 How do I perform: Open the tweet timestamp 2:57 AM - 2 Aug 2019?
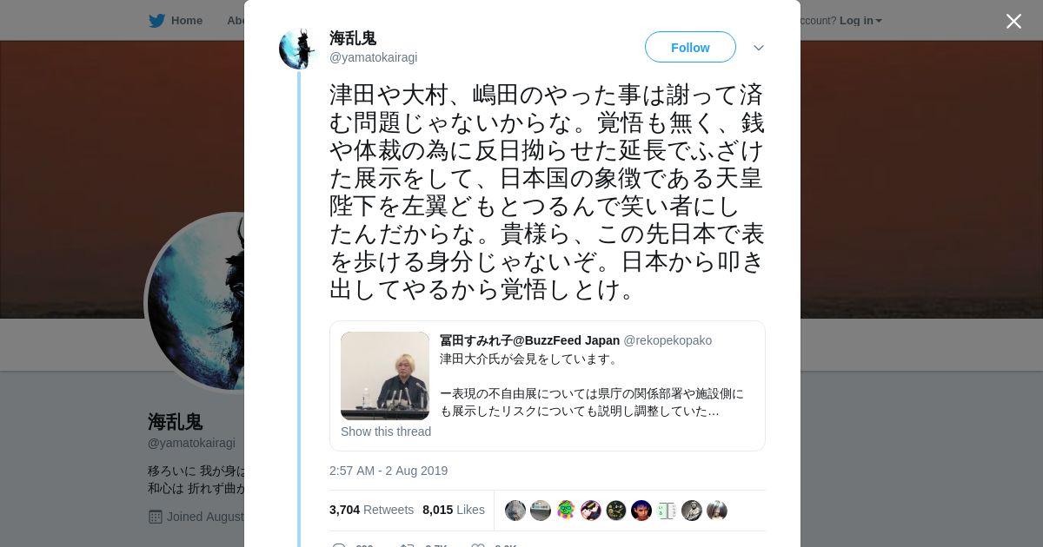389,471
